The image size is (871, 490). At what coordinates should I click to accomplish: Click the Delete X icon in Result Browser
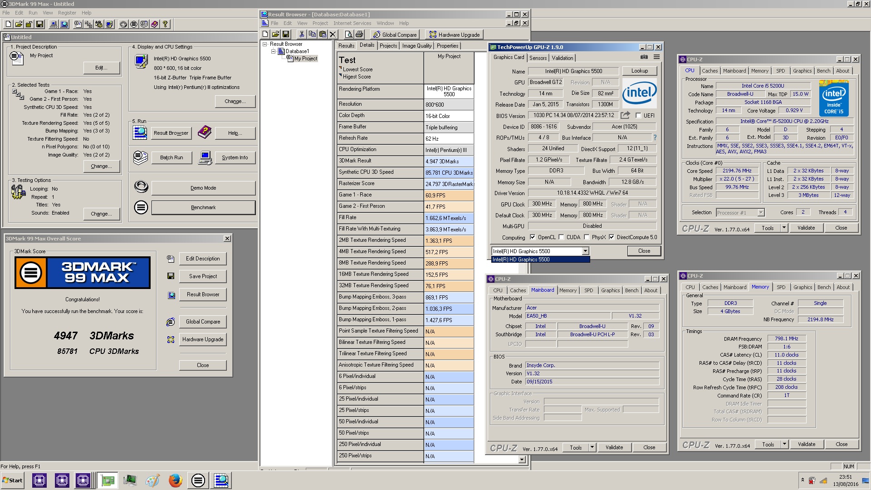click(333, 34)
